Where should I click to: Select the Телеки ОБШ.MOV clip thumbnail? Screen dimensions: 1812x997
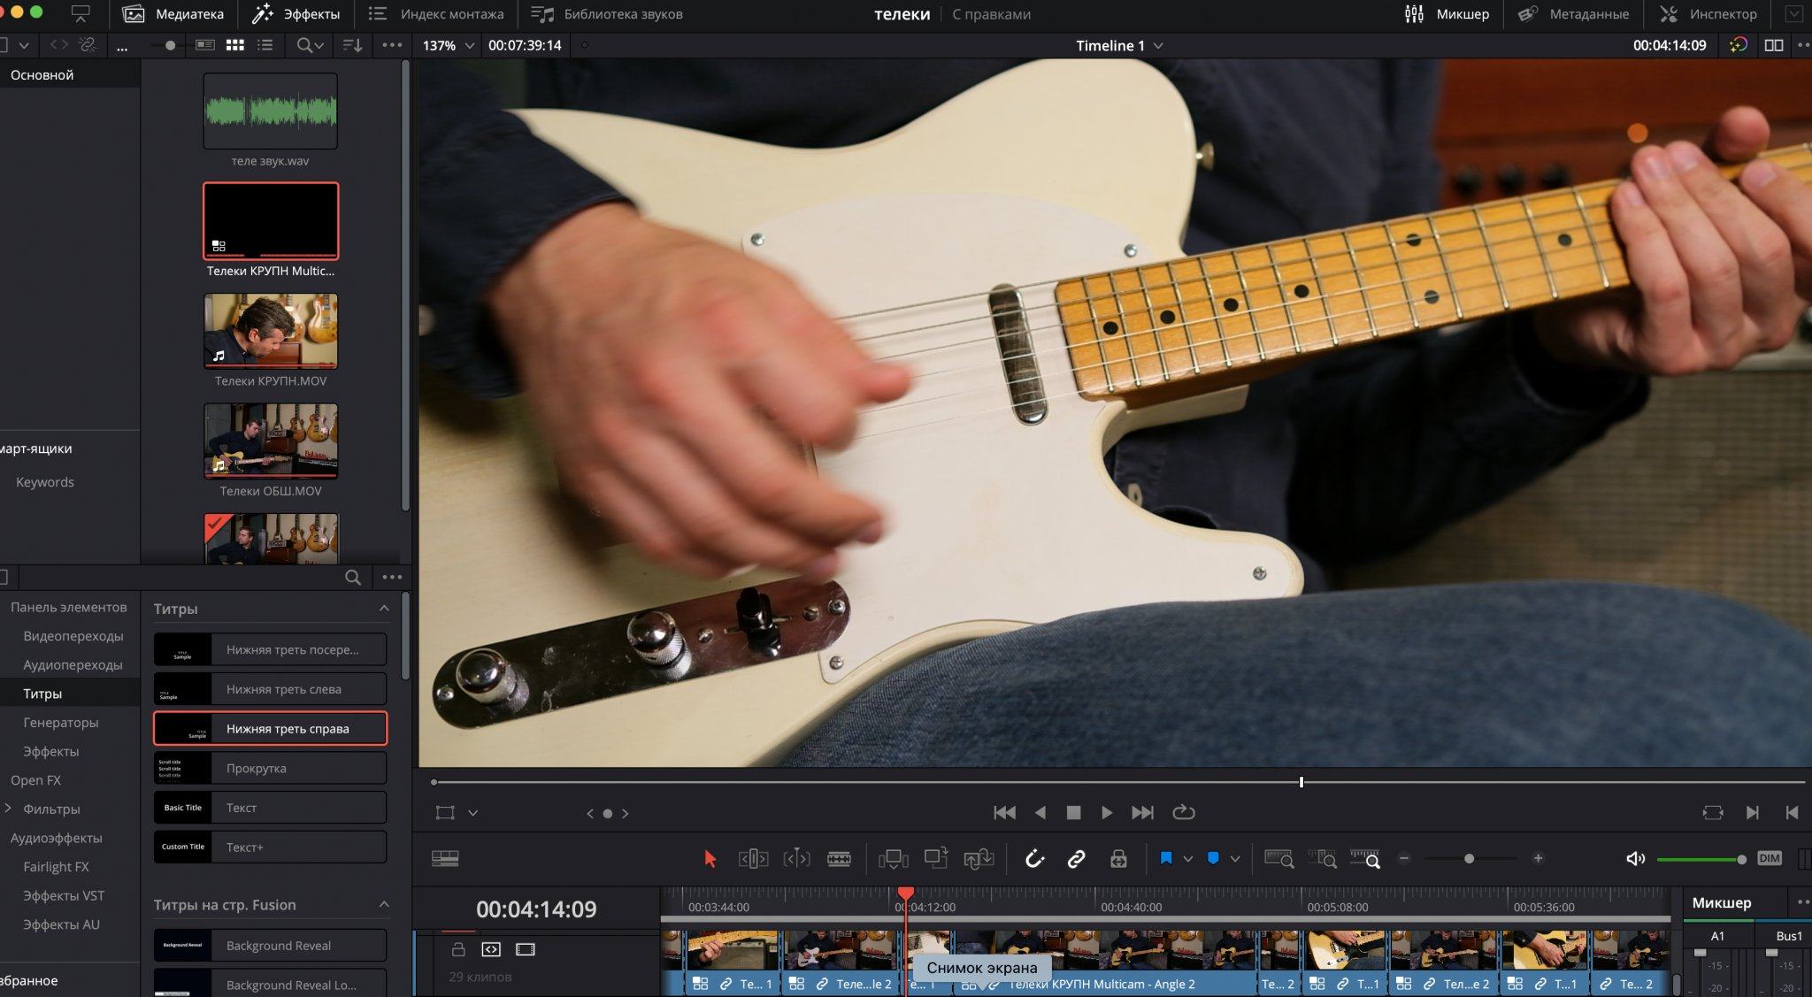click(271, 441)
